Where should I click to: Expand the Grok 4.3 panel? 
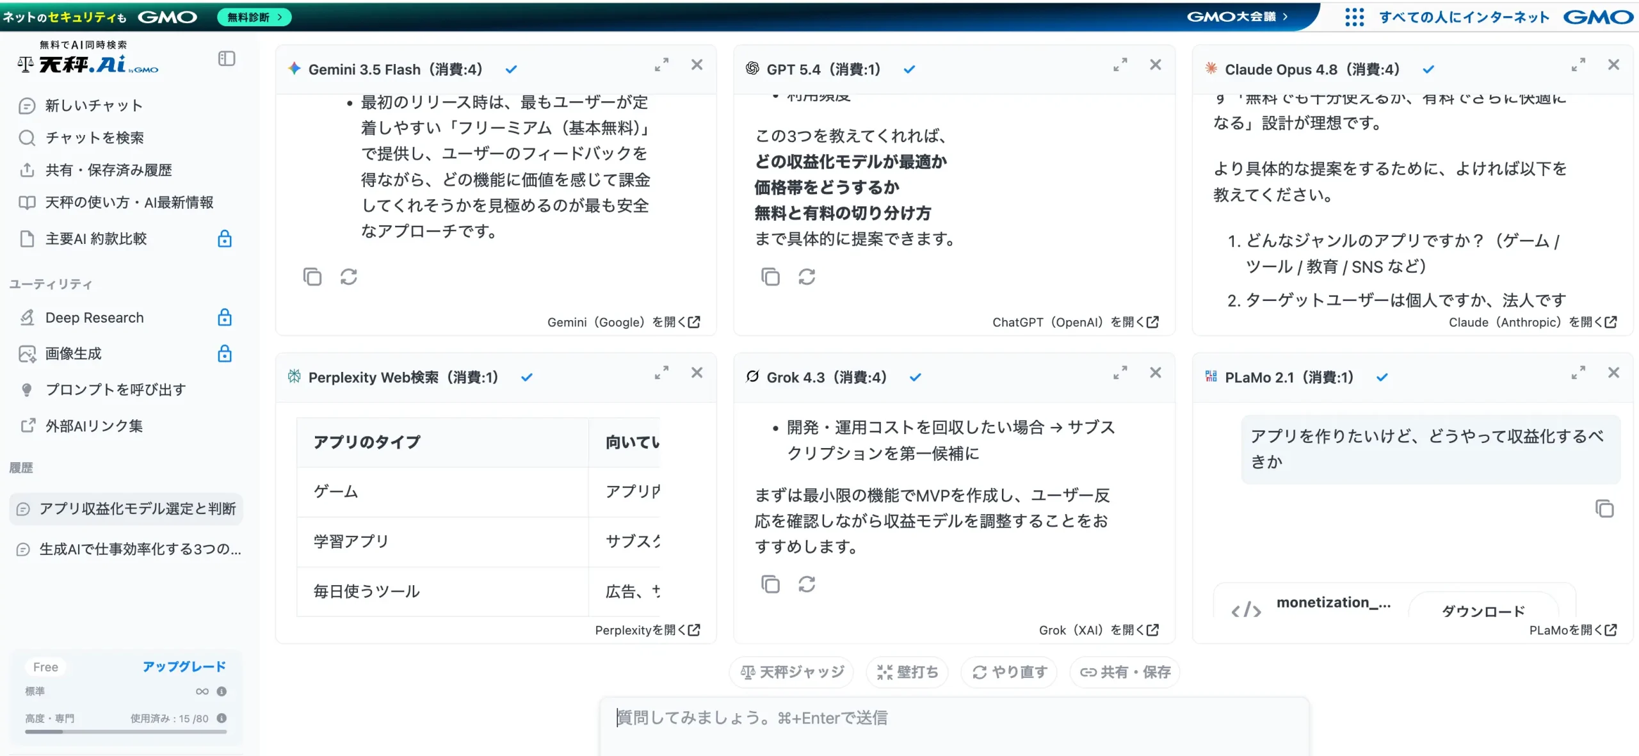coord(1120,373)
